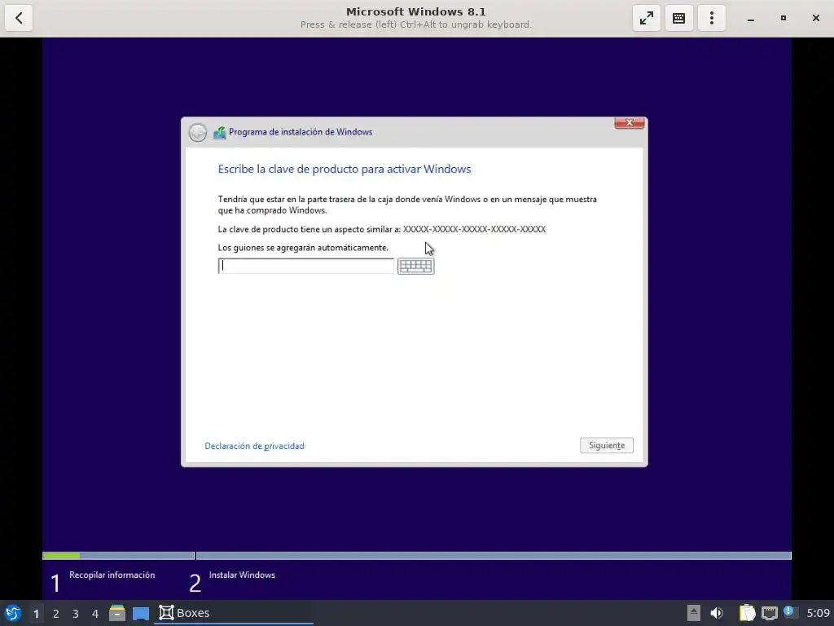Switch to workspace 3

[76, 614]
